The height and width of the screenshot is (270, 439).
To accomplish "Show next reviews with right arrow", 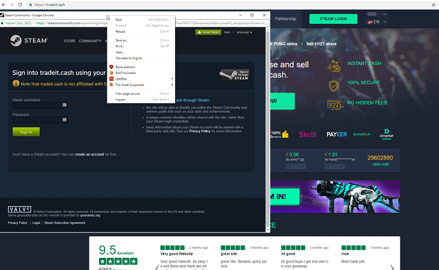I will pos(392,267).
